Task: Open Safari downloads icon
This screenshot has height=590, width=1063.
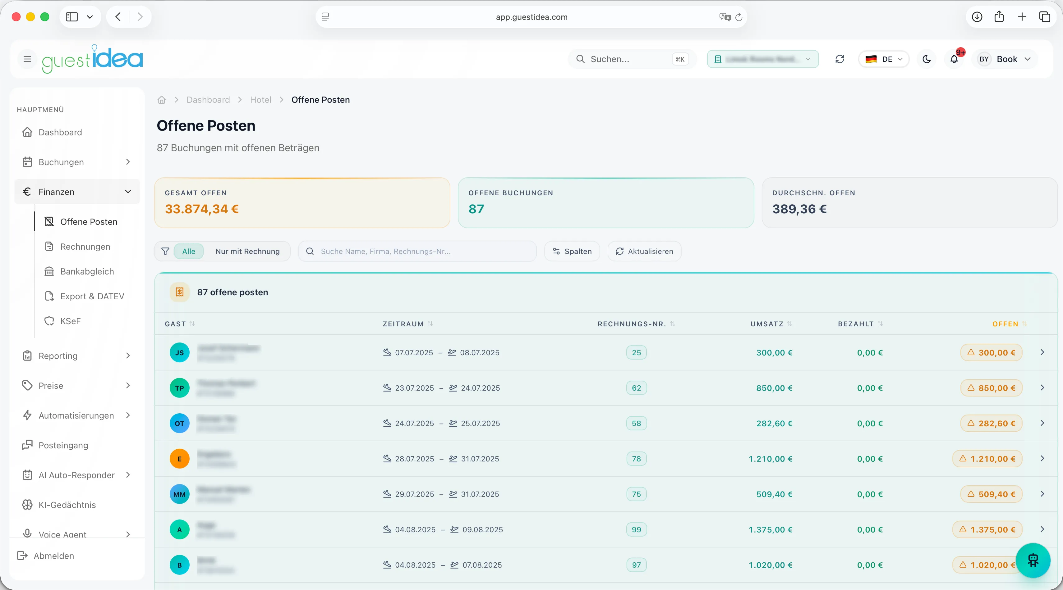Action: point(977,17)
